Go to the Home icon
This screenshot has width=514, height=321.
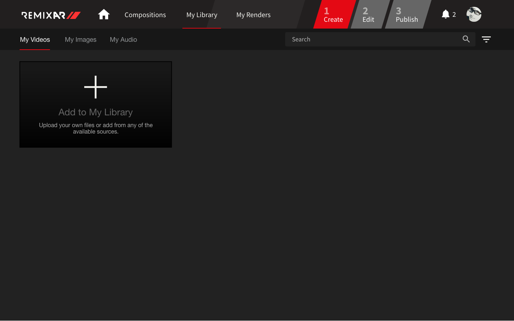click(x=104, y=14)
